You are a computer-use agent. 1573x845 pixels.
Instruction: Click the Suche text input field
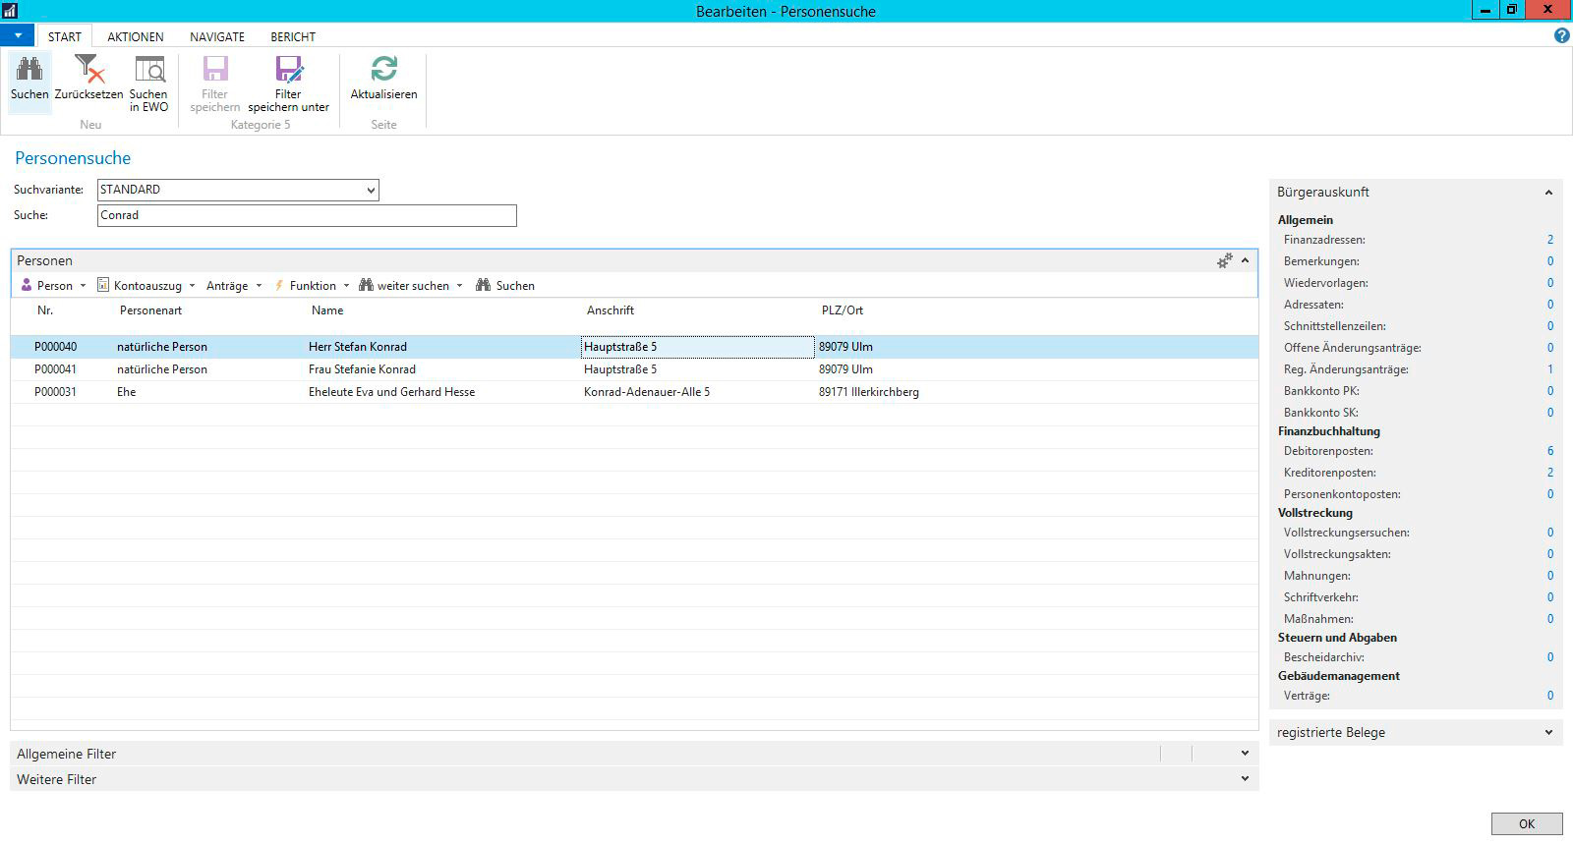click(x=307, y=215)
